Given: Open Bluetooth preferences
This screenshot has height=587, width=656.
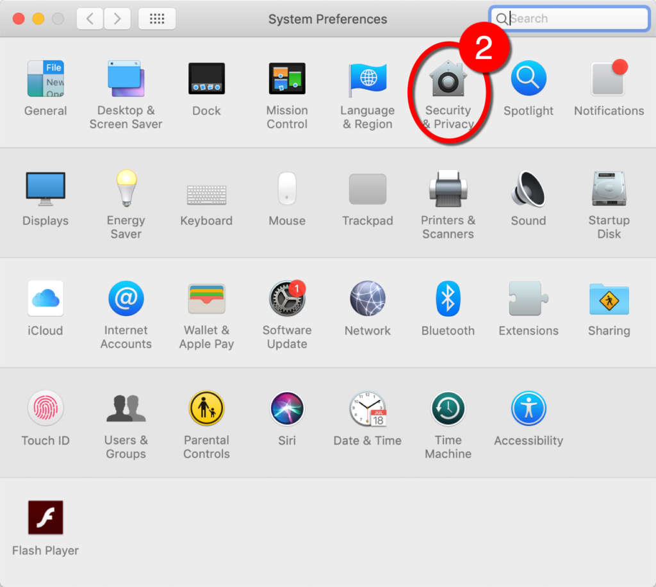Looking at the screenshot, I should point(448,300).
